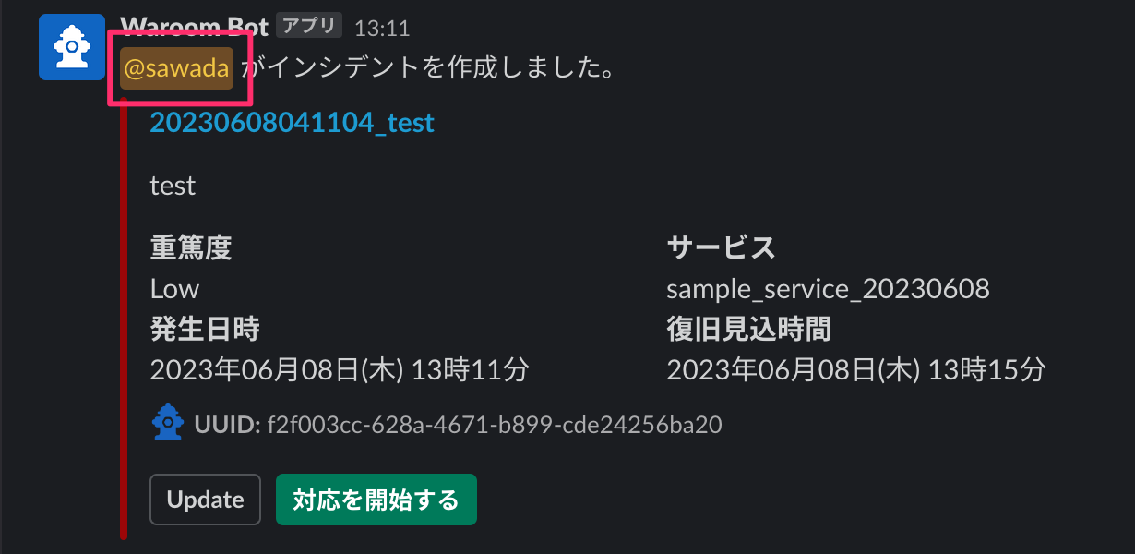Click the 13時11分 occurrence date value
The height and width of the screenshot is (554, 1135).
click(x=470, y=370)
